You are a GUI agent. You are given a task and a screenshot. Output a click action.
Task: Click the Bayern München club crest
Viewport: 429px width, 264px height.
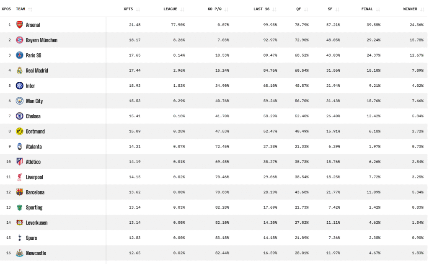click(19, 40)
